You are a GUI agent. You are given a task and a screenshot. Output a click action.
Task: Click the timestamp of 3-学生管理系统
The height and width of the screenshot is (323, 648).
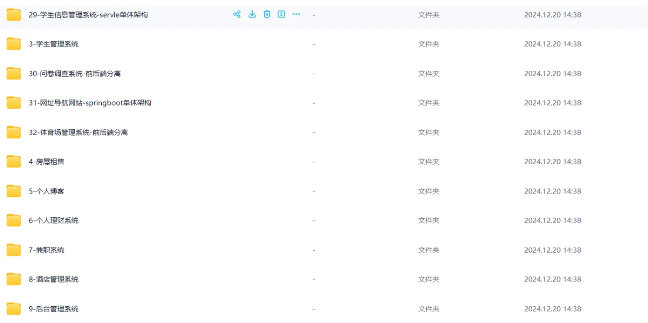coord(552,44)
